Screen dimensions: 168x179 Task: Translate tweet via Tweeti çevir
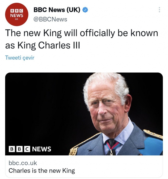(20, 58)
